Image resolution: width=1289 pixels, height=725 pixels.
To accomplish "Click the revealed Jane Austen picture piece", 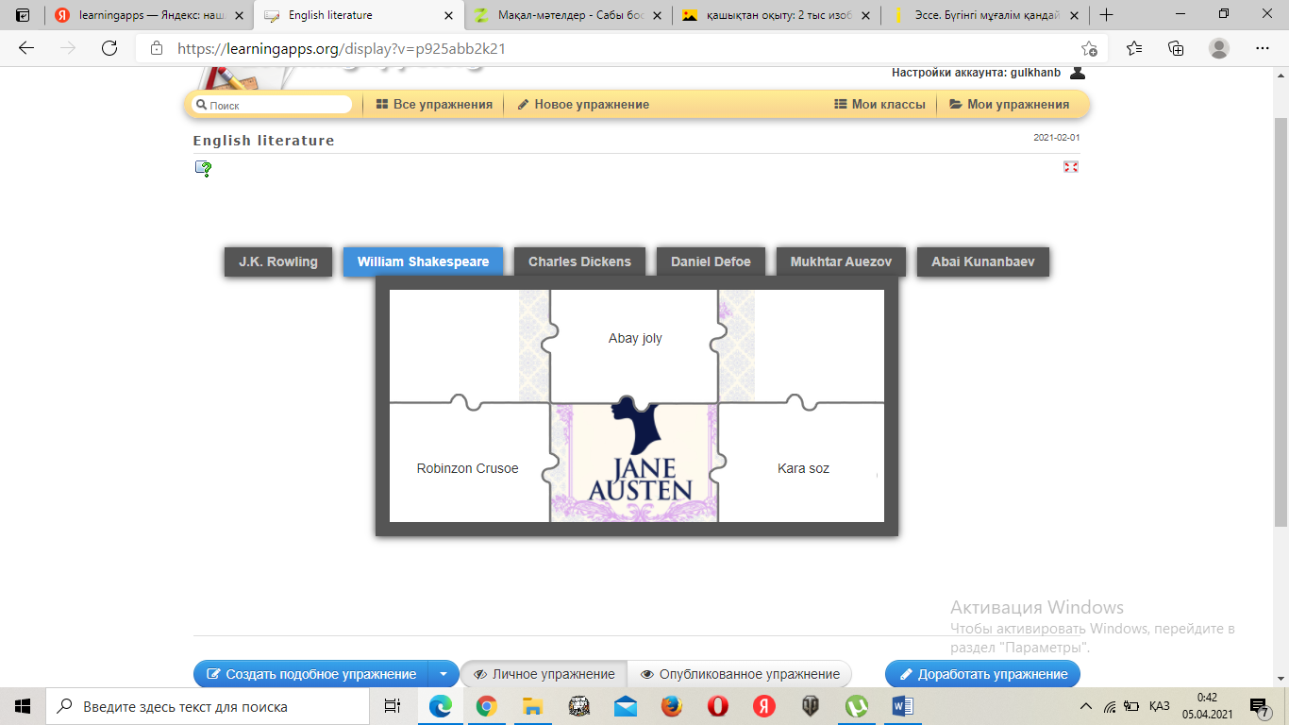I will pos(636,463).
